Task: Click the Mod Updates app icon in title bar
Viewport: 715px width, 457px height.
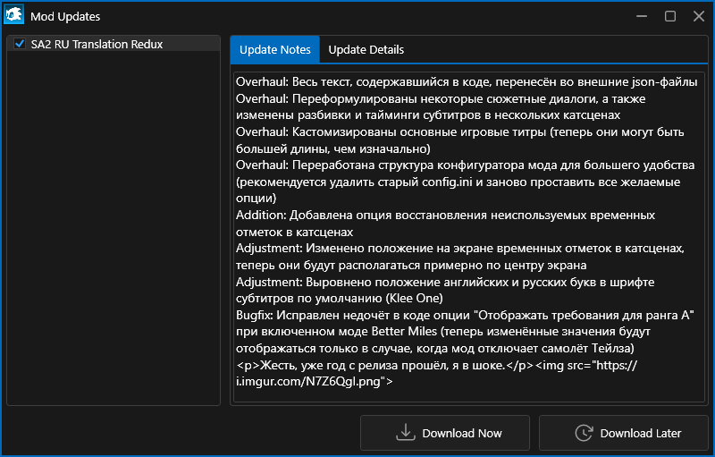Action: coord(14,16)
